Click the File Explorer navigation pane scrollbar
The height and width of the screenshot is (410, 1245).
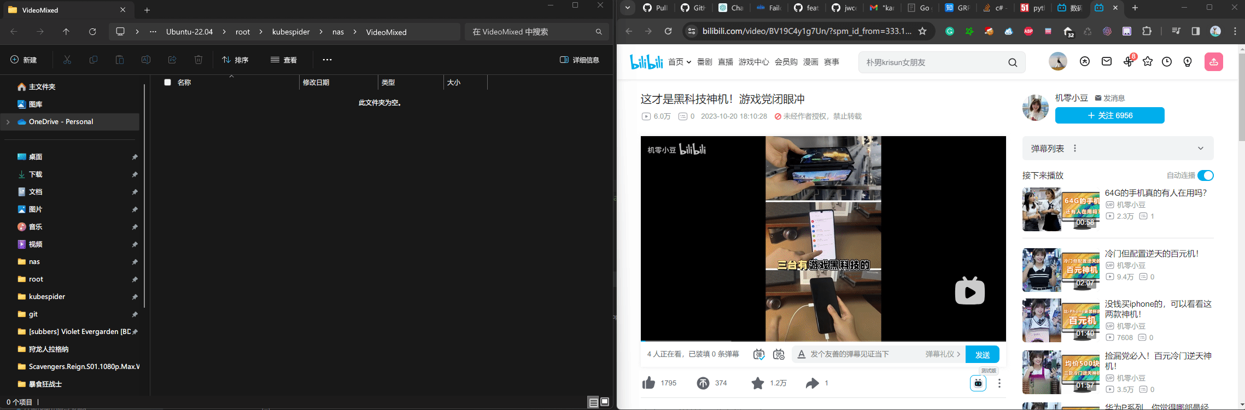(144, 195)
